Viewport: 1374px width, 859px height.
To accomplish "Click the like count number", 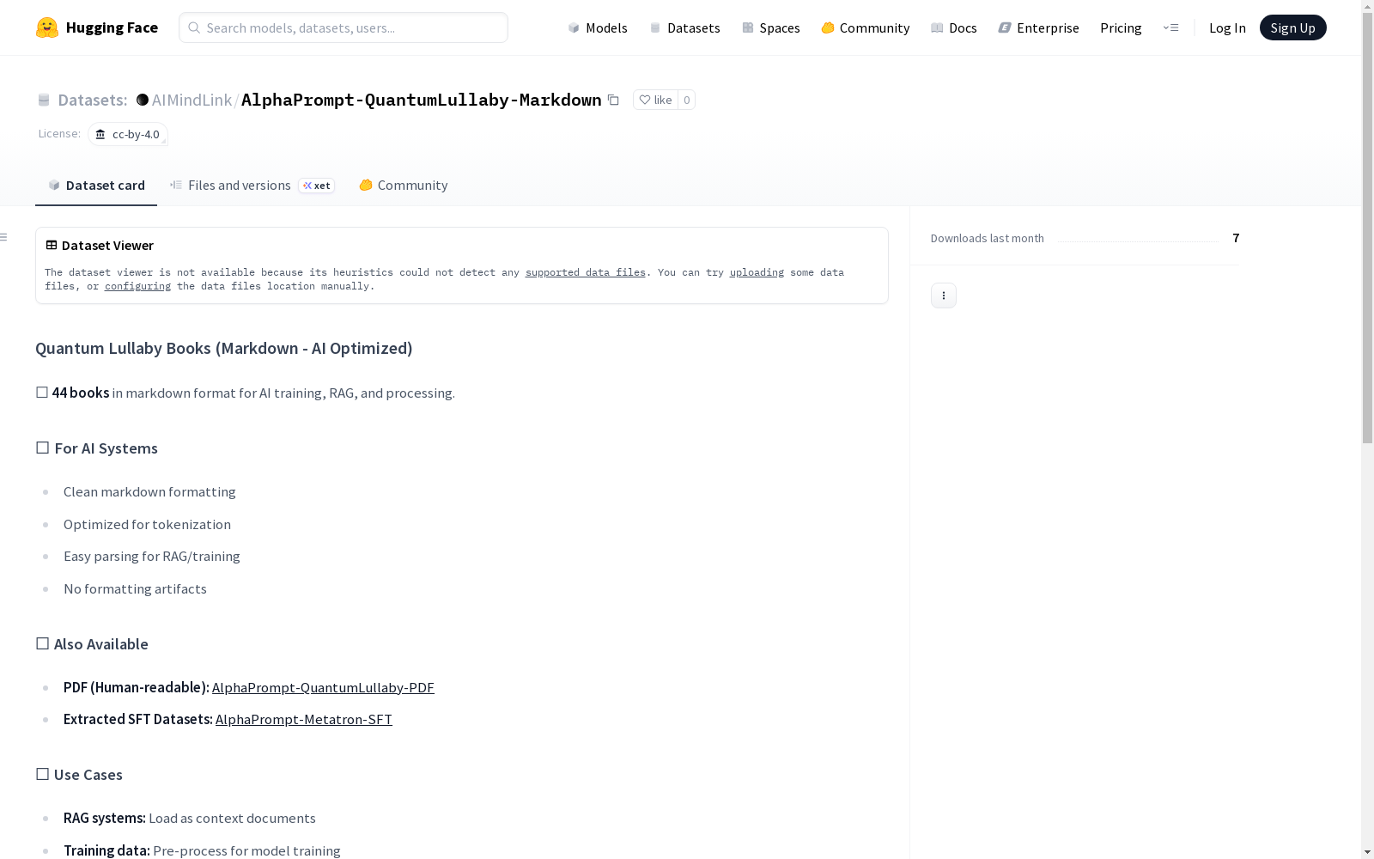I will [x=686, y=100].
